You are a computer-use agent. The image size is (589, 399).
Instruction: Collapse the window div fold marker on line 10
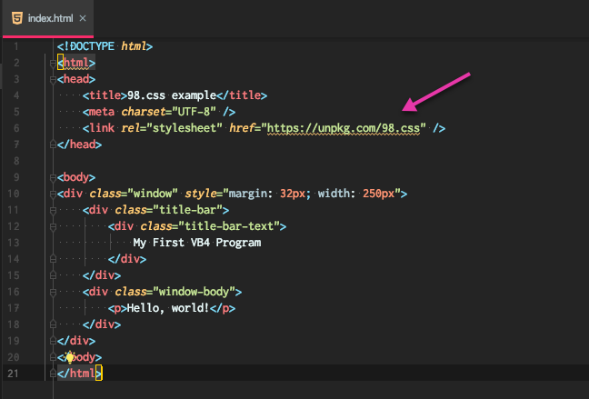53,194
